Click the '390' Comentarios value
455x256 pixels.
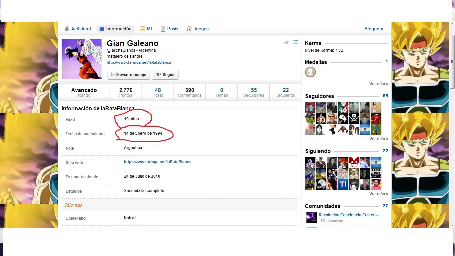pyautogui.click(x=190, y=90)
